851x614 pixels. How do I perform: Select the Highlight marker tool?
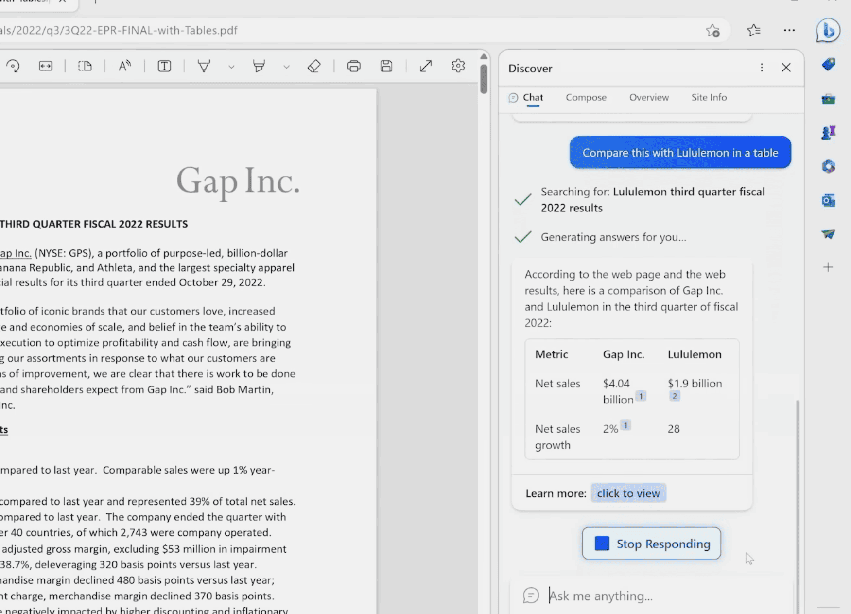(259, 66)
